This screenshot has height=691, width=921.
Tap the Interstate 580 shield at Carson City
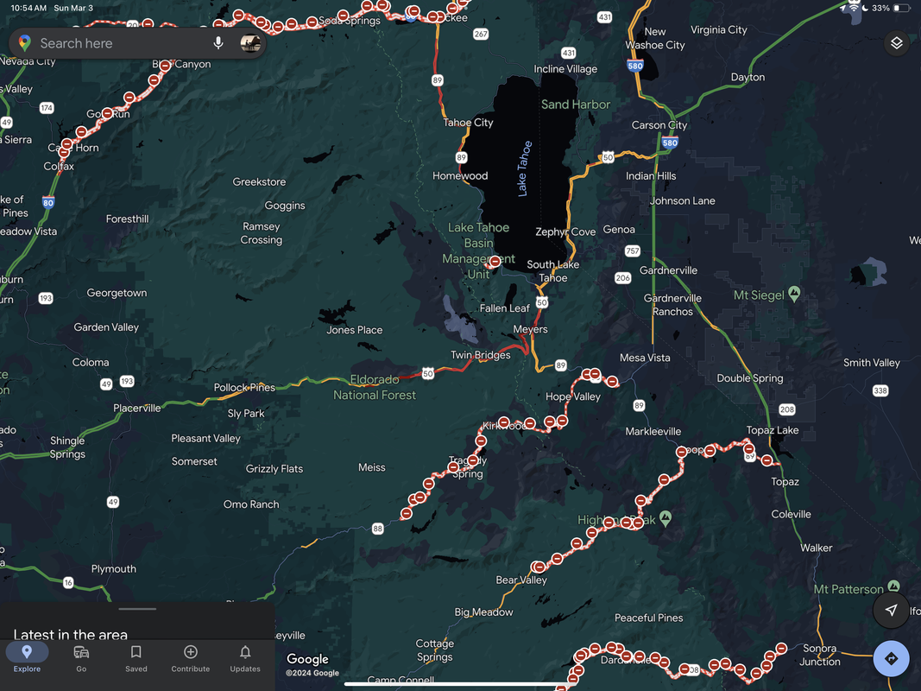670,143
